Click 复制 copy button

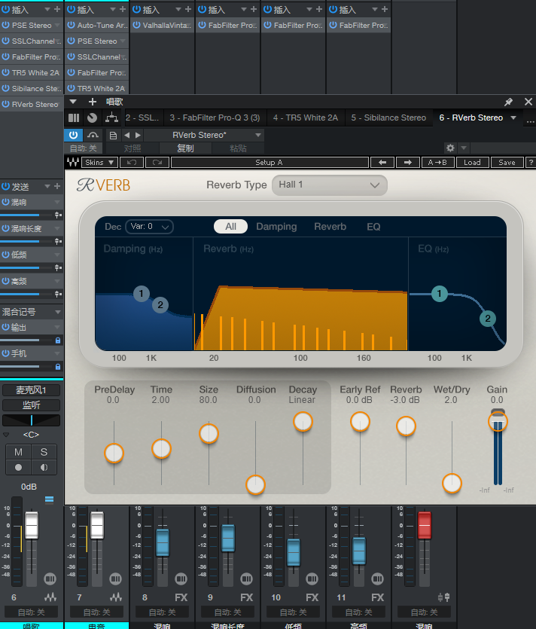[185, 148]
